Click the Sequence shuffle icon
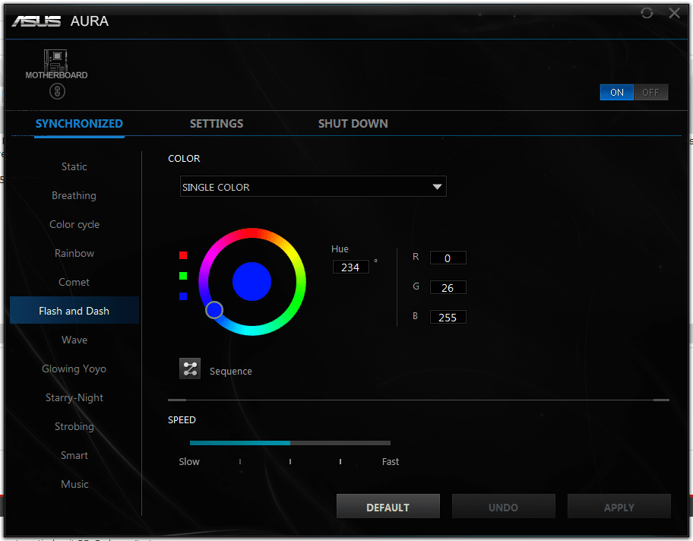 190,369
